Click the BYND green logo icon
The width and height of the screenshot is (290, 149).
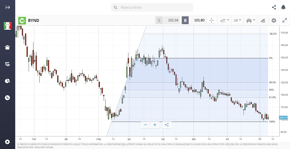click(22, 21)
